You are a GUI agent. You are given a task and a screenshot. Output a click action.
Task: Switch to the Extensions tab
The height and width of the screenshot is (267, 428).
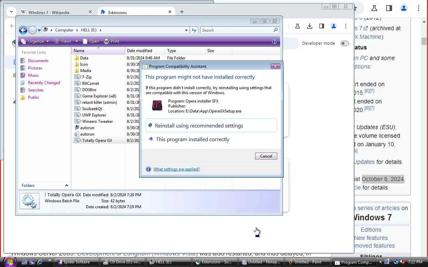[136, 12]
